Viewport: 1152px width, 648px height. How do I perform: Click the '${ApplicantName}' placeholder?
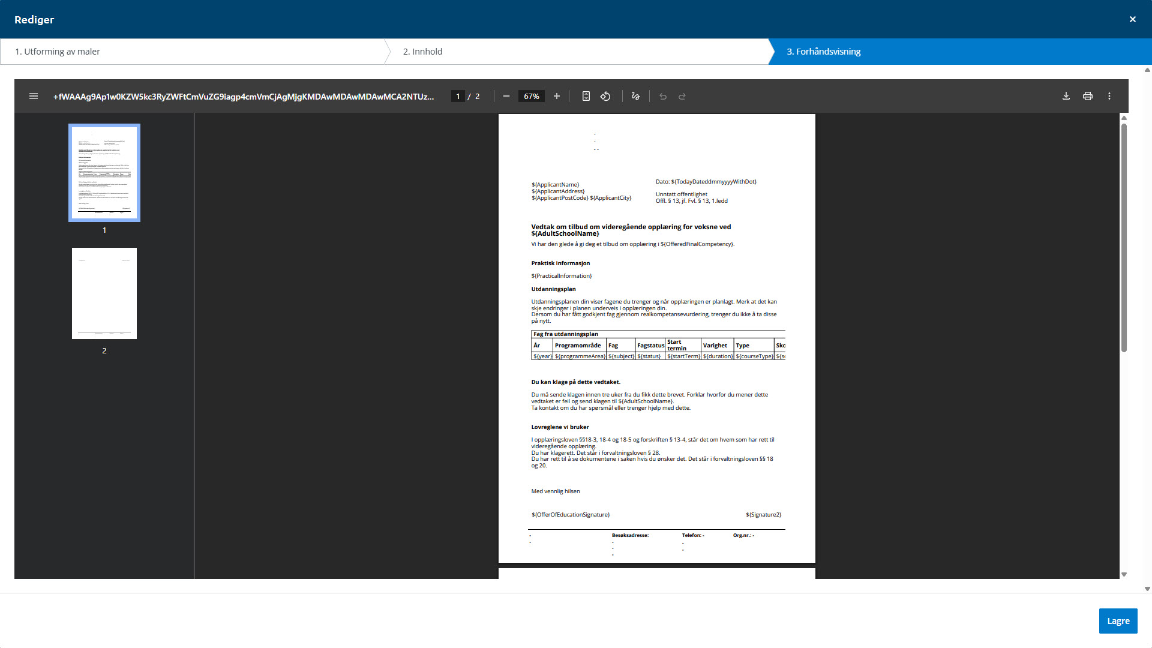[556, 185]
